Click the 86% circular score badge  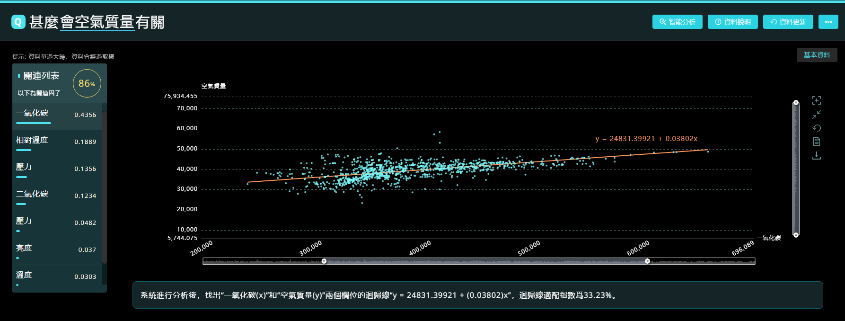tap(87, 83)
